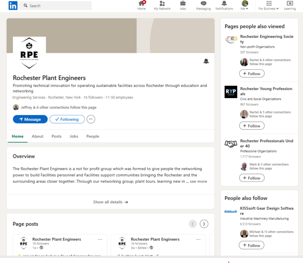Screen dimensions: 303x263
Task: Open the KISSsoft Gear Design Software page link
Action: click(267, 211)
